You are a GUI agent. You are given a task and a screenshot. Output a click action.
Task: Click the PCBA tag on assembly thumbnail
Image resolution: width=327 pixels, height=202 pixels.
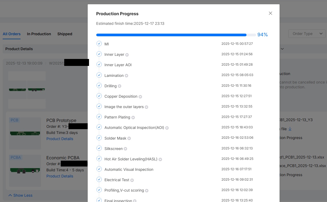pos(16,157)
